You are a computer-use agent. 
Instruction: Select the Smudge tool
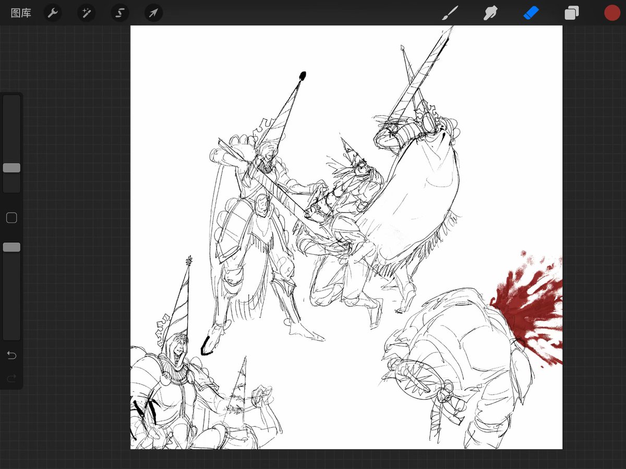(490, 13)
